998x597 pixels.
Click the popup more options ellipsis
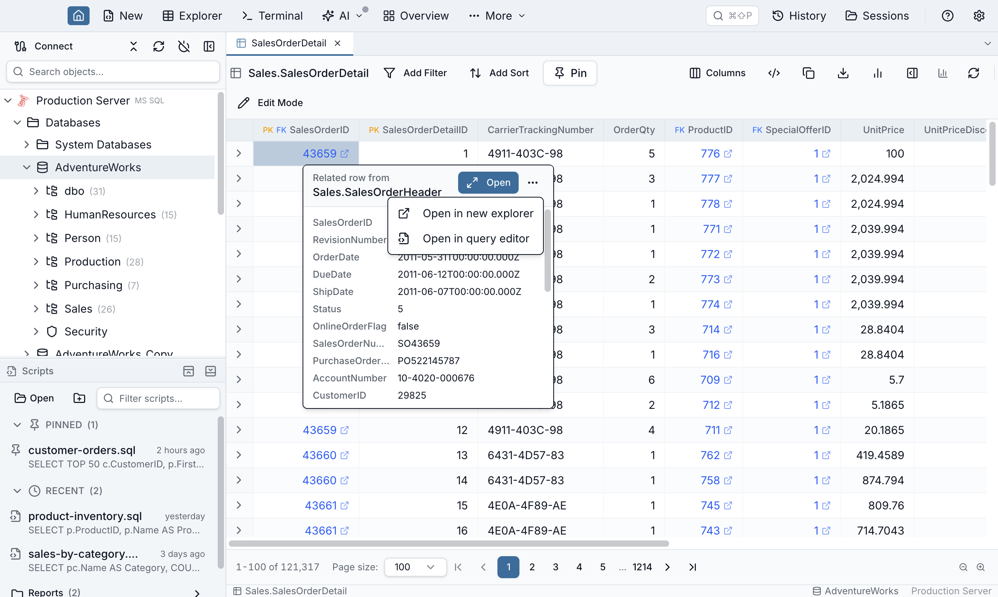pos(533,183)
